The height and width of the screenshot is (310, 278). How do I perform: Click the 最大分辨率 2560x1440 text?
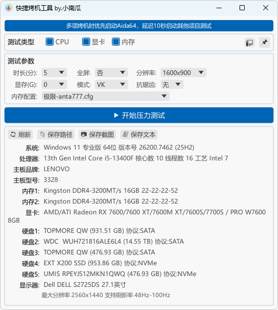click(x=106, y=295)
